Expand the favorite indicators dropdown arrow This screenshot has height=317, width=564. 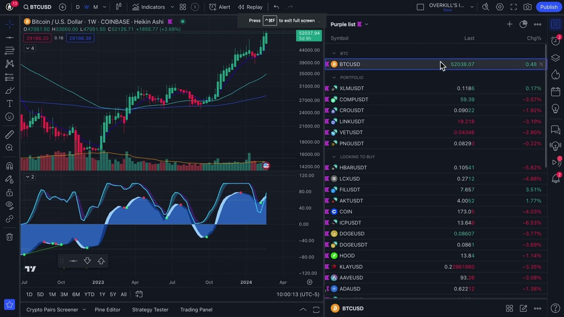172,7
